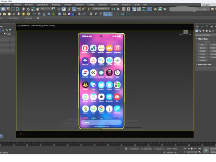Activate the Select and Rotate tool

click(28, 9)
